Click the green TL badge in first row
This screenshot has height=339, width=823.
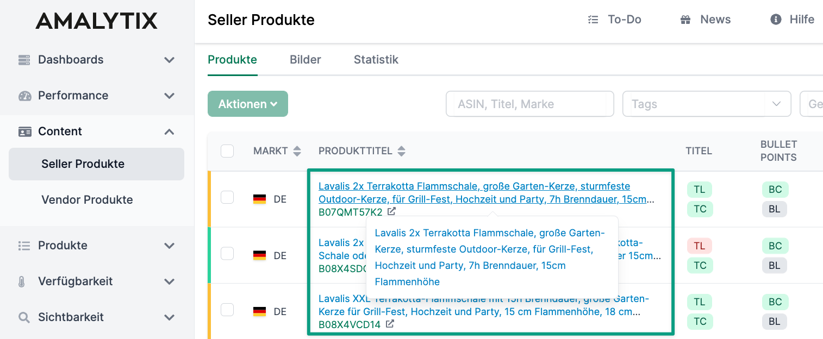click(700, 190)
